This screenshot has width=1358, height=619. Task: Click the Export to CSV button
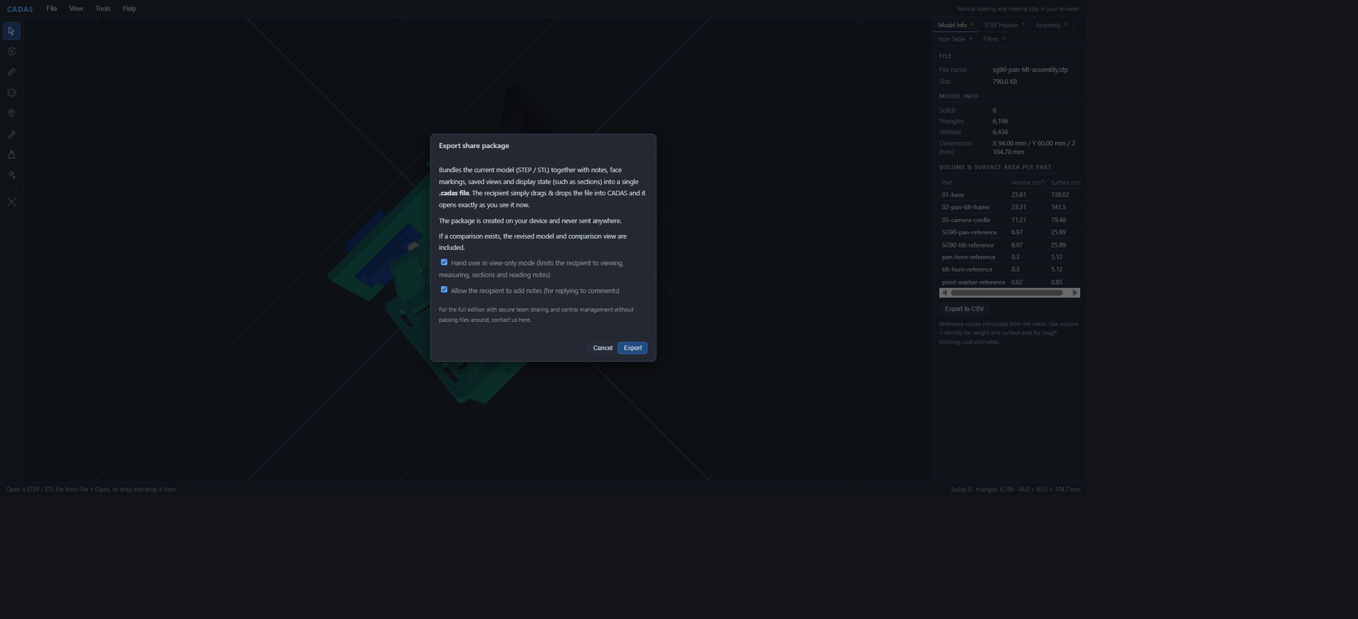point(964,309)
